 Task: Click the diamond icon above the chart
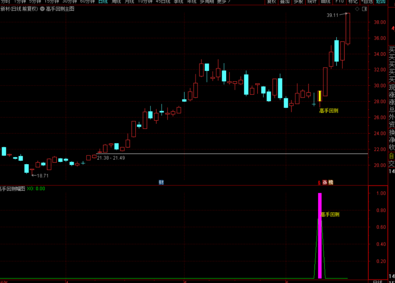(x=357, y=9)
